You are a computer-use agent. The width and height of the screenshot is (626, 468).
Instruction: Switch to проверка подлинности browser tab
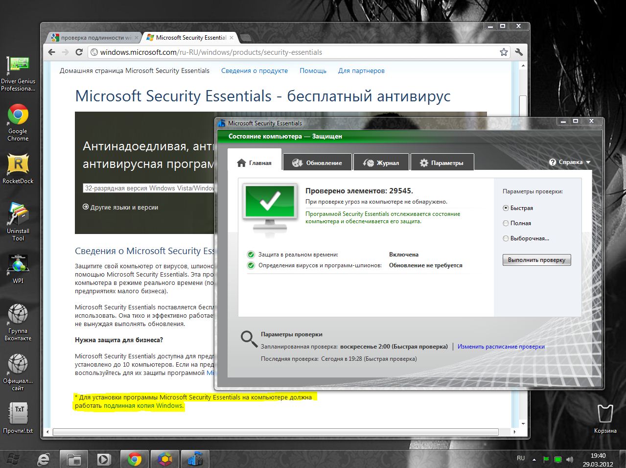click(94, 38)
